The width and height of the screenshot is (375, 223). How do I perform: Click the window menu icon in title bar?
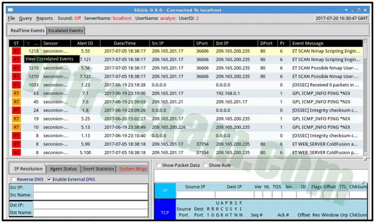pos(10,10)
